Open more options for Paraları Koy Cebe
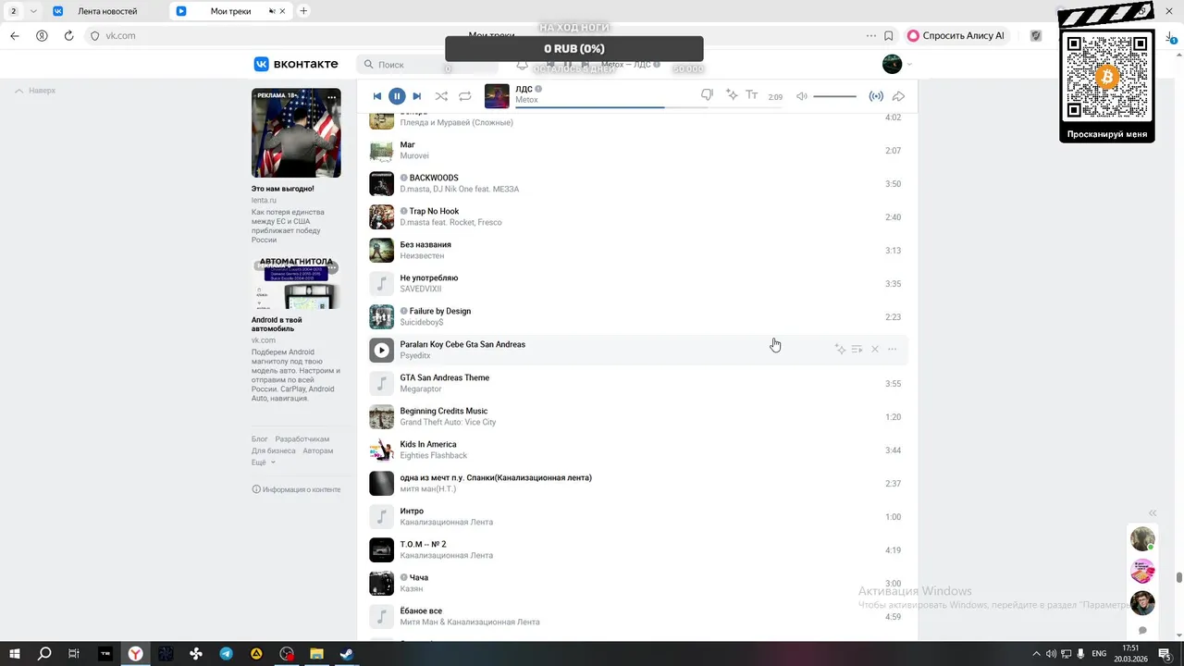 [x=893, y=350]
